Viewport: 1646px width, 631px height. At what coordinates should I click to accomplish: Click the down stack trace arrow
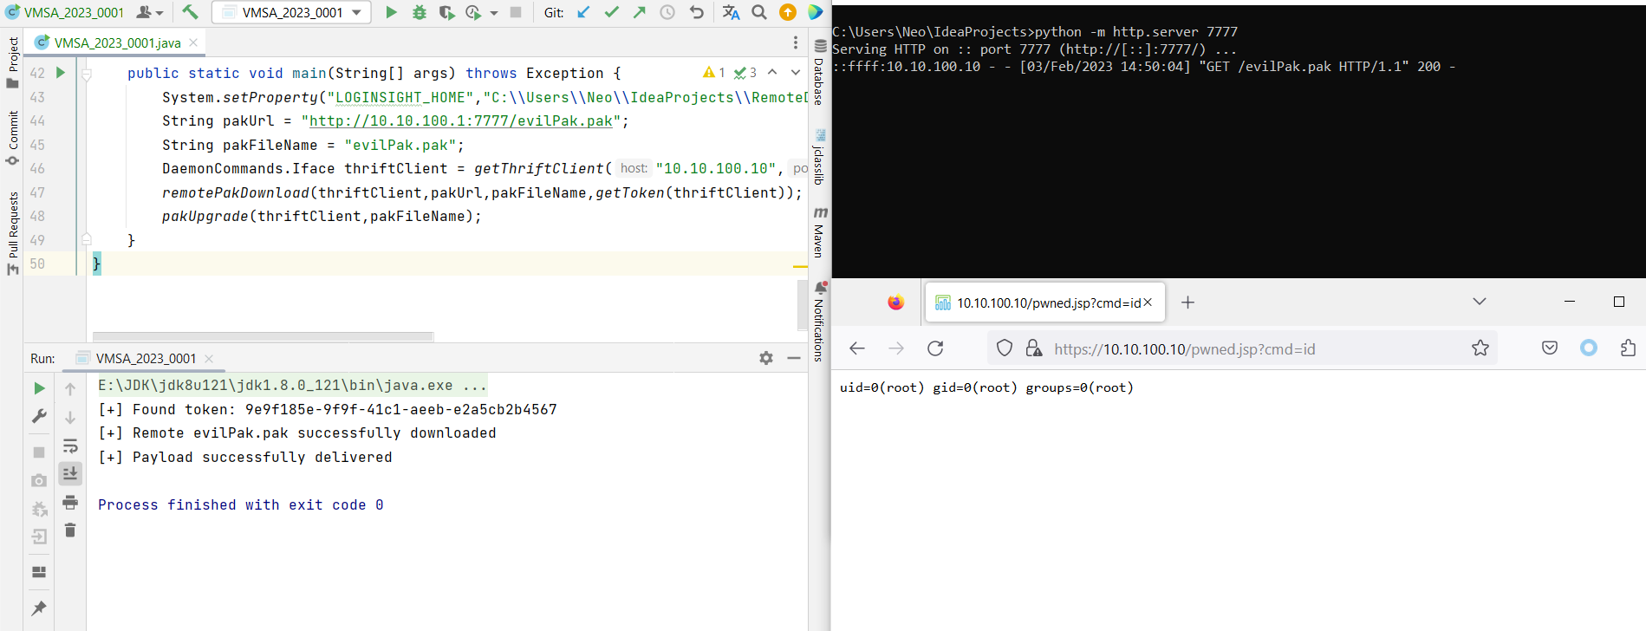[70, 418]
